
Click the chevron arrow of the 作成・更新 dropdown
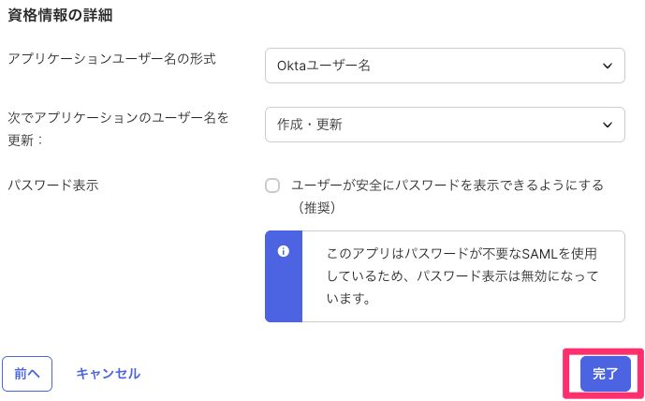607,125
